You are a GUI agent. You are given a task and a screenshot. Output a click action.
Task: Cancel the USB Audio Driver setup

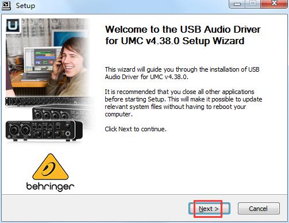click(x=259, y=209)
